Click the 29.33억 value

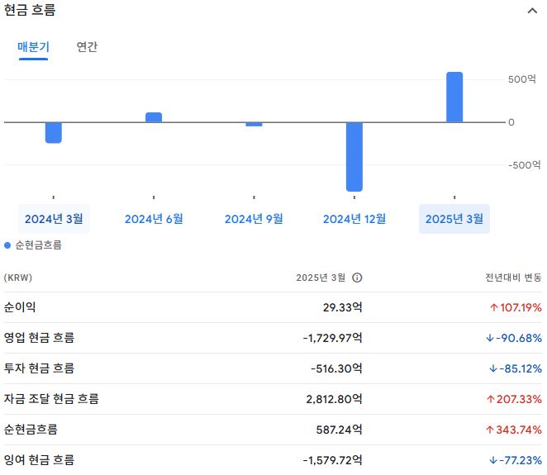343,307
